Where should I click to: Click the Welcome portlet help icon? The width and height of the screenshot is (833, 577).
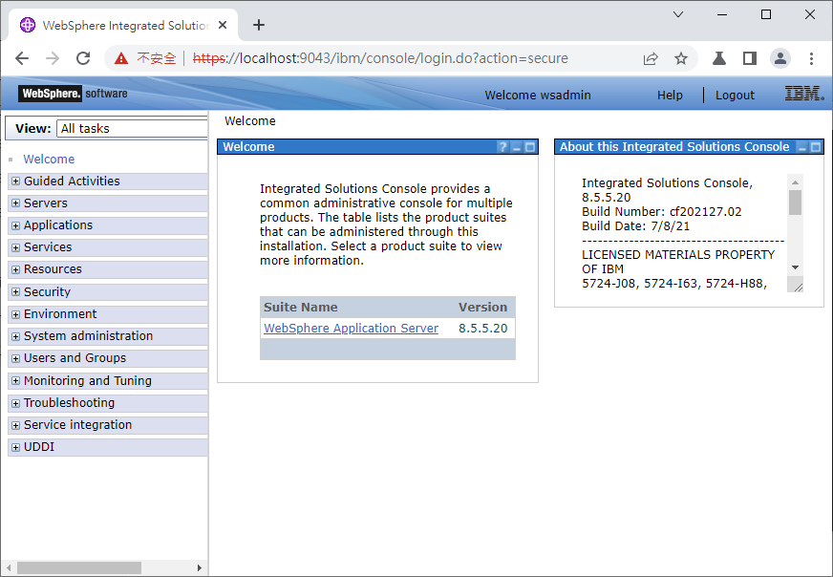[502, 147]
